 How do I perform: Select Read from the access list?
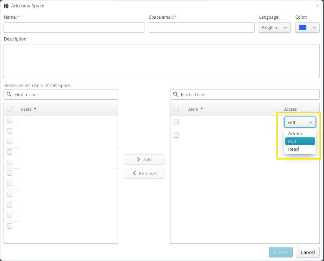coord(293,149)
